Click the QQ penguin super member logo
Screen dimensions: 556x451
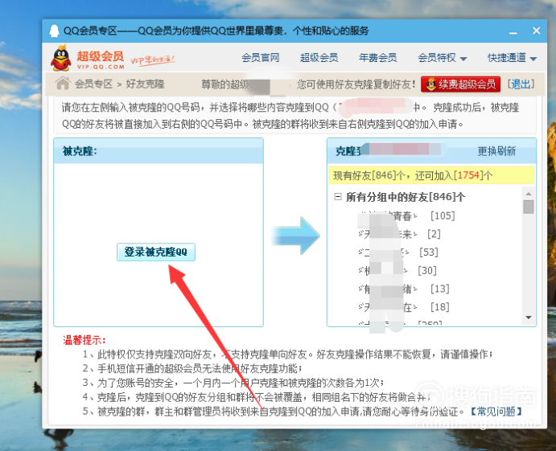[x=61, y=58]
